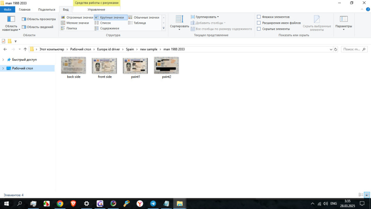Toggle the Скрытые элементы checkbox
This screenshot has width=371, height=209.
(259, 29)
